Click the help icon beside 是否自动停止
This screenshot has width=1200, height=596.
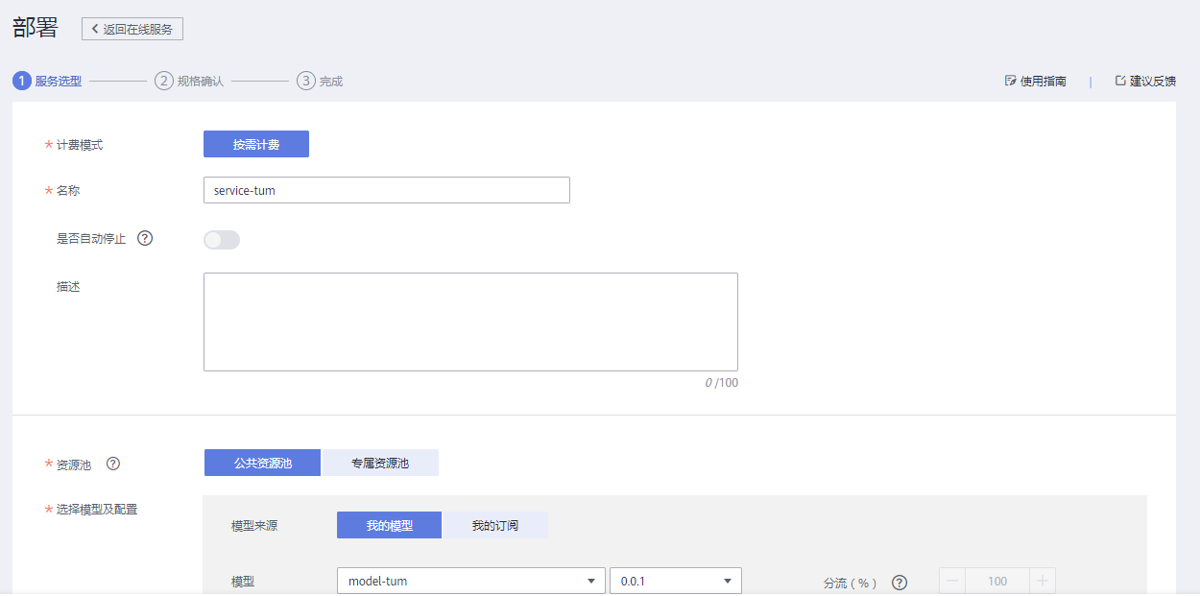[x=145, y=239]
